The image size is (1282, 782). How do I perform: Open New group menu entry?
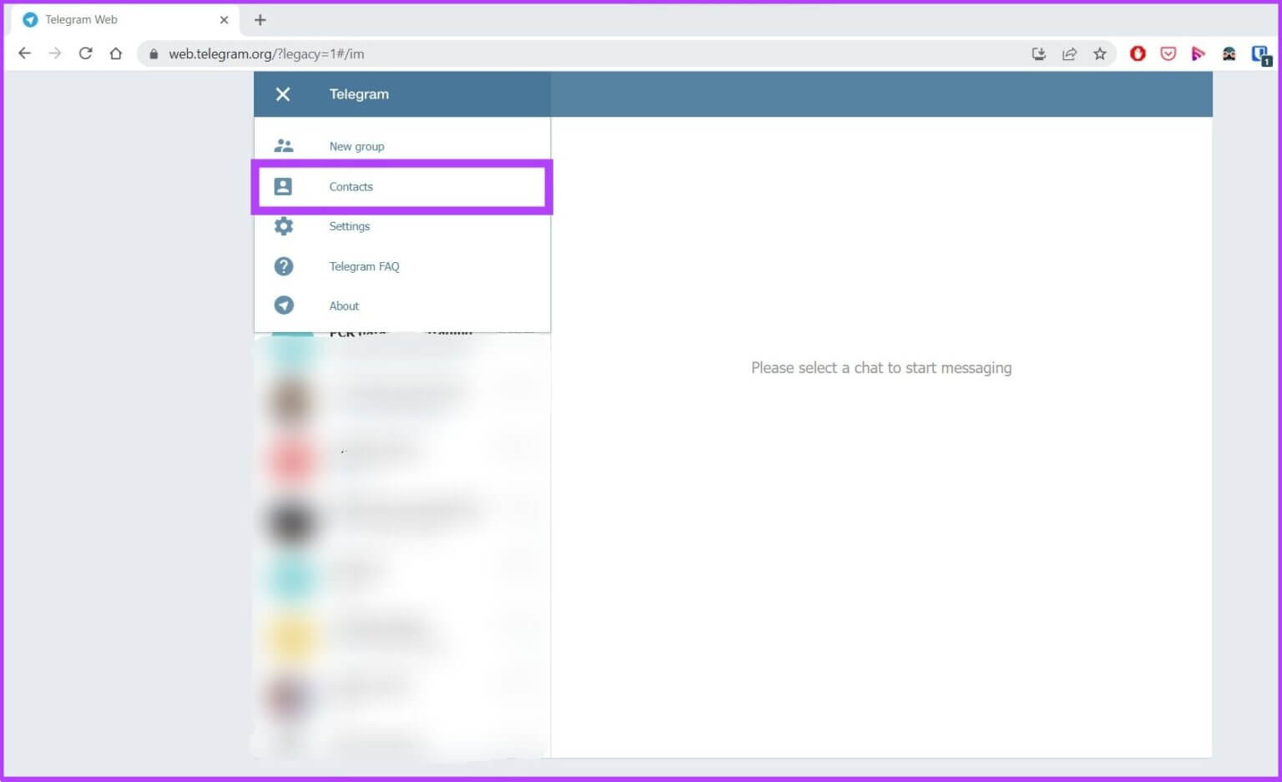point(402,146)
